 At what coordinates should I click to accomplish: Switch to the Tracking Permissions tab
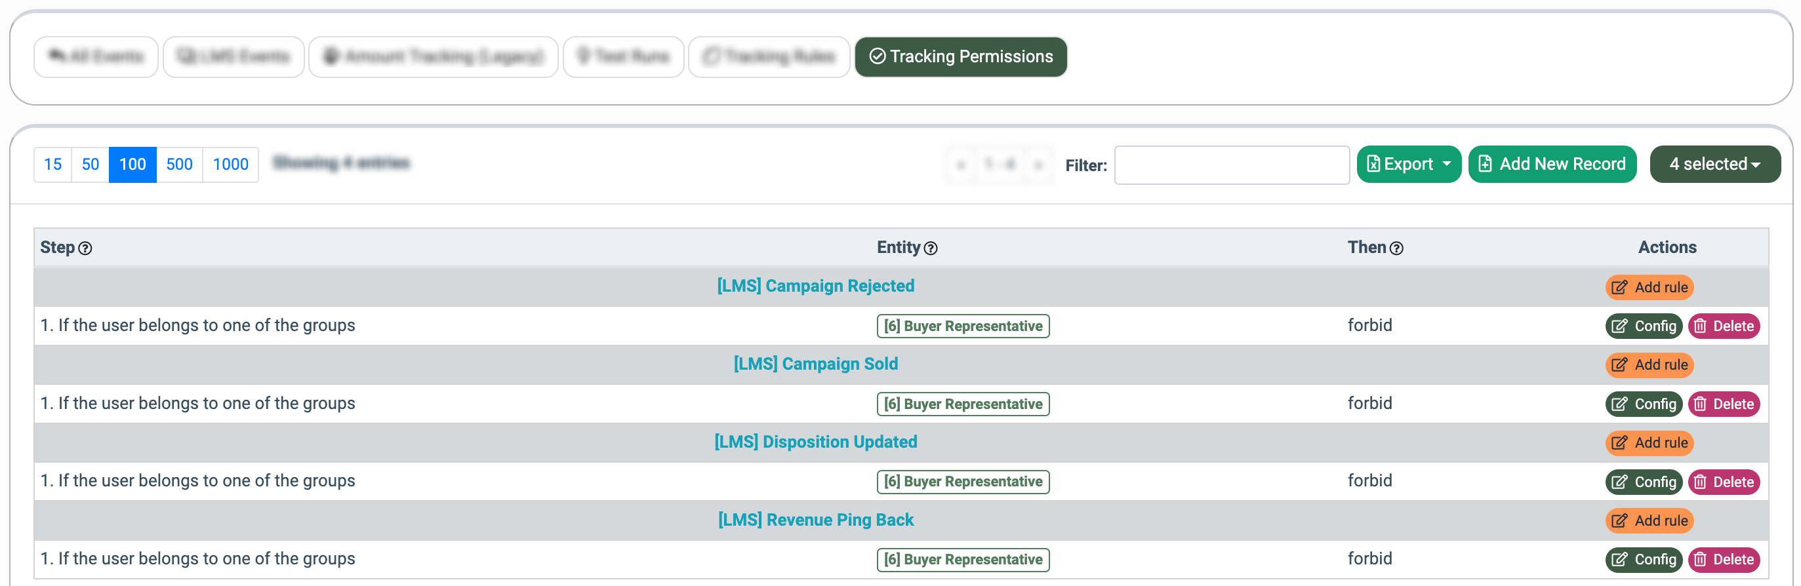pyautogui.click(x=961, y=56)
